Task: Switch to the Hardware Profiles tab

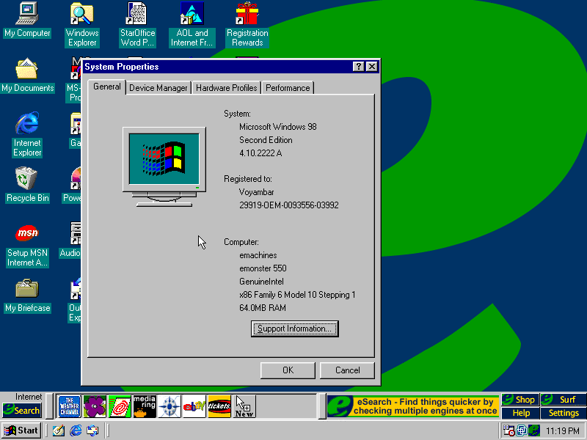Action: point(226,88)
